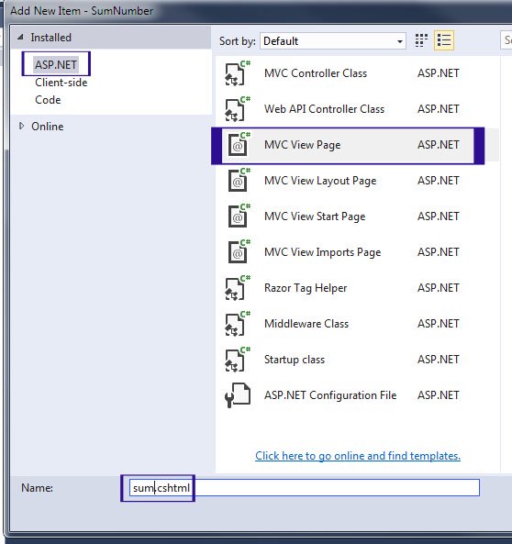
Task: Select the ASP.NET category
Action: tap(56, 64)
